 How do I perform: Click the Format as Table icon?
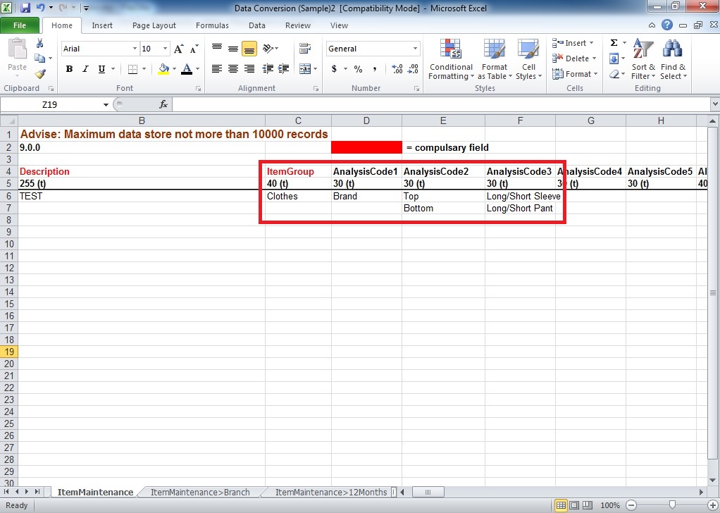click(x=494, y=60)
